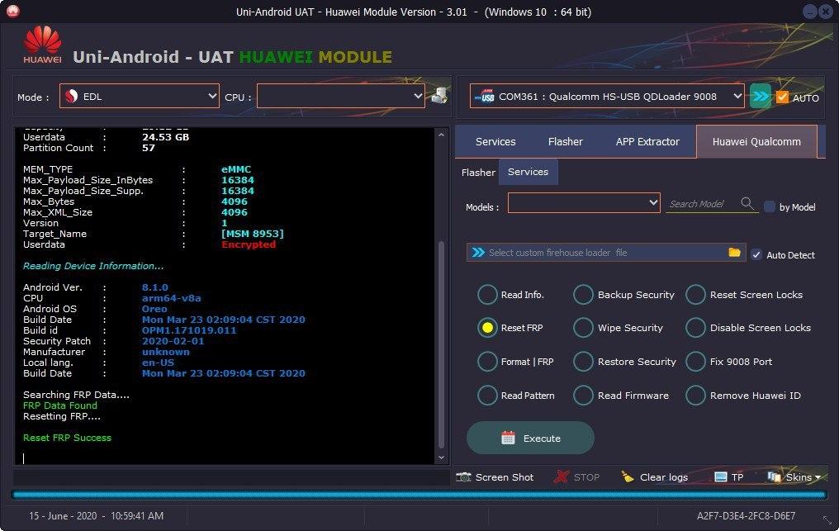The image size is (839, 531).
Task: Click the custom firehose loader file field
Action: coord(605,252)
